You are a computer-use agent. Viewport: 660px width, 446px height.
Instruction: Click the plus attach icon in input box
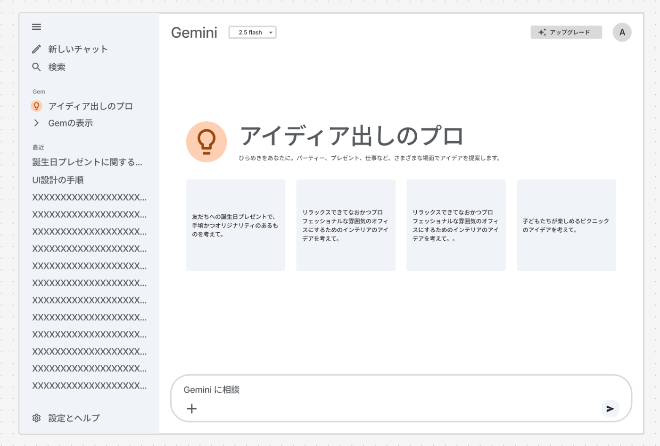[x=192, y=409]
